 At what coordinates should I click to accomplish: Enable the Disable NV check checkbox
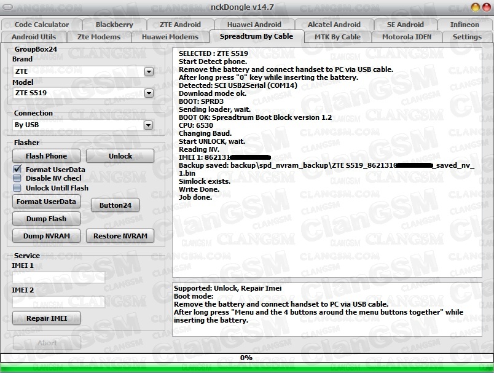pyautogui.click(x=17, y=178)
